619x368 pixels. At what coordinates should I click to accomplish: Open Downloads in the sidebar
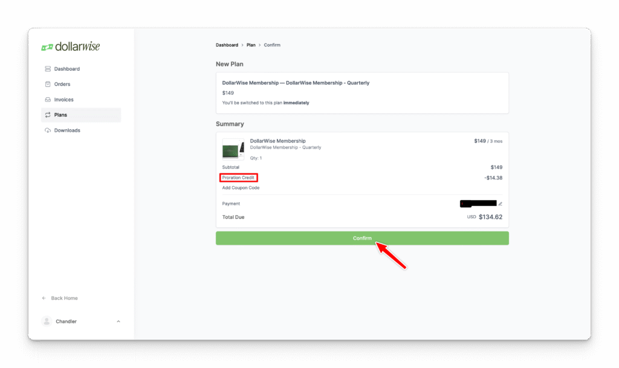pyautogui.click(x=81, y=130)
